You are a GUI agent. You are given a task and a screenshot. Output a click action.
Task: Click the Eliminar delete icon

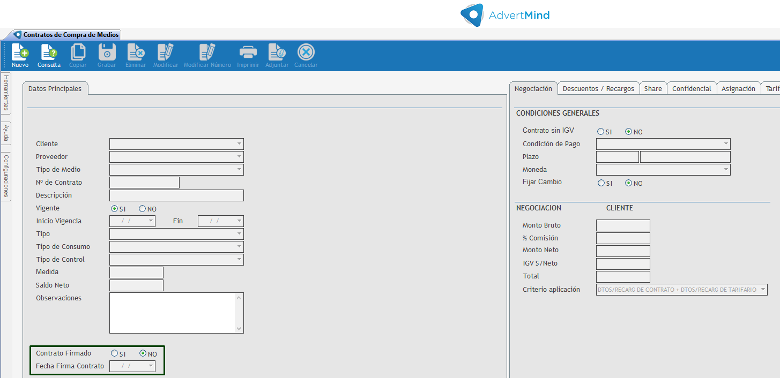[135, 52]
